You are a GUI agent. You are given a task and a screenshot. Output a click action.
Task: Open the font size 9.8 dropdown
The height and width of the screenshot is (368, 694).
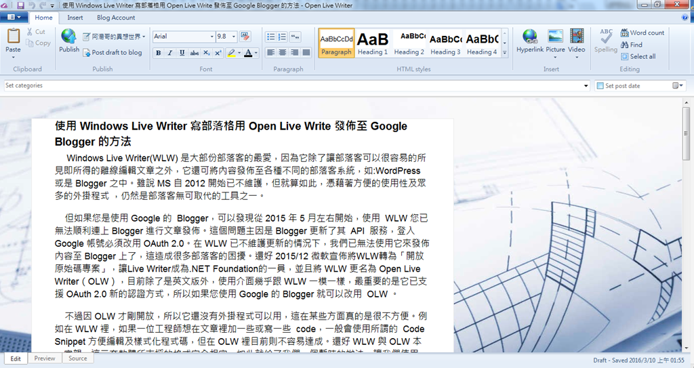click(x=234, y=37)
